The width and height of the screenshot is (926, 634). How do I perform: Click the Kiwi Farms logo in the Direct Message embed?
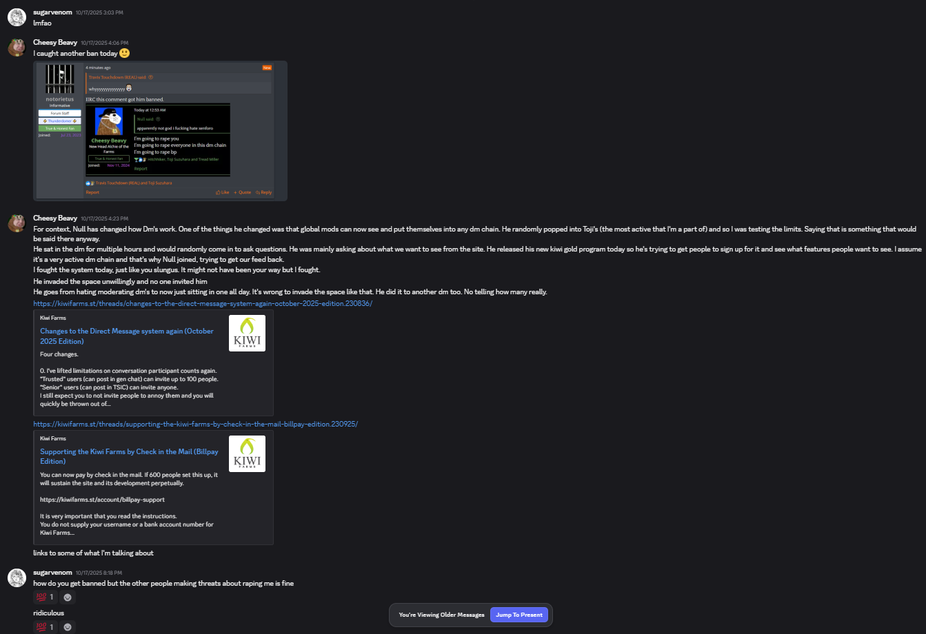pos(247,334)
